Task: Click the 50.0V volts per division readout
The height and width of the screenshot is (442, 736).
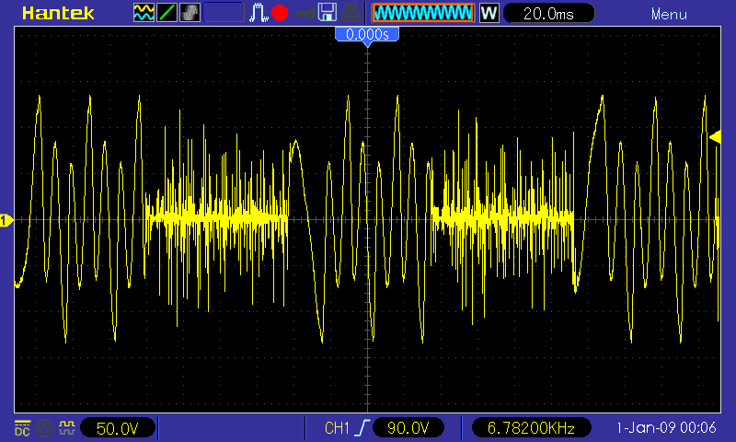Action: pos(118,428)
